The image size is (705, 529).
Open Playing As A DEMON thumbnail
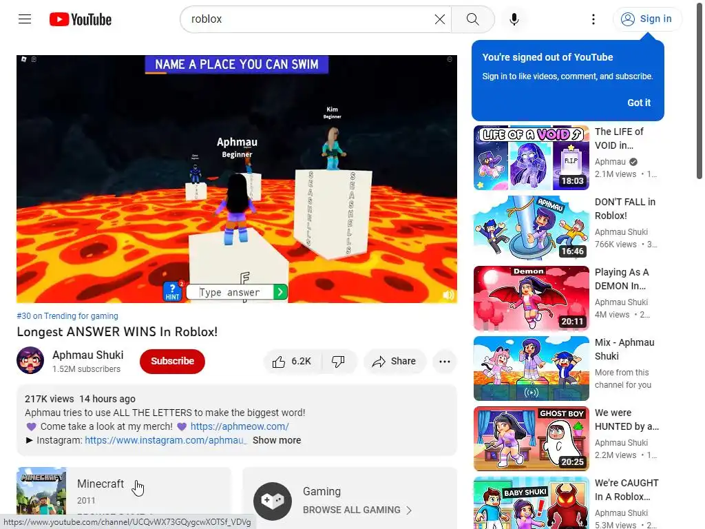coord(531,298)
